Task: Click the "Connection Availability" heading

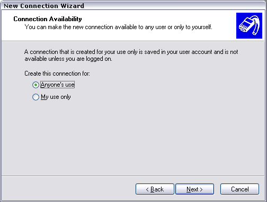Action: 48,19
